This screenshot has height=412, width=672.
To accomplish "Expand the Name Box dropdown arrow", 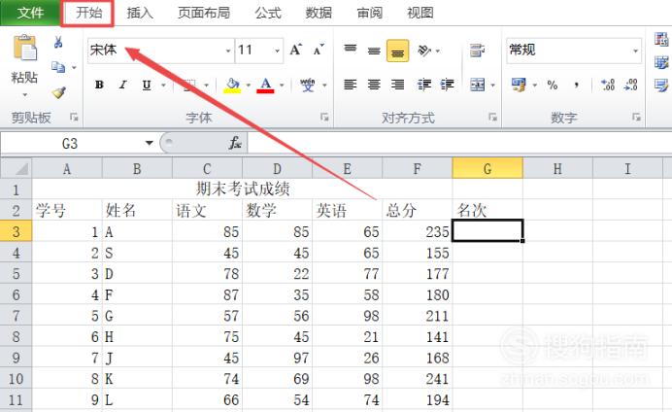I will click(150, 143).
